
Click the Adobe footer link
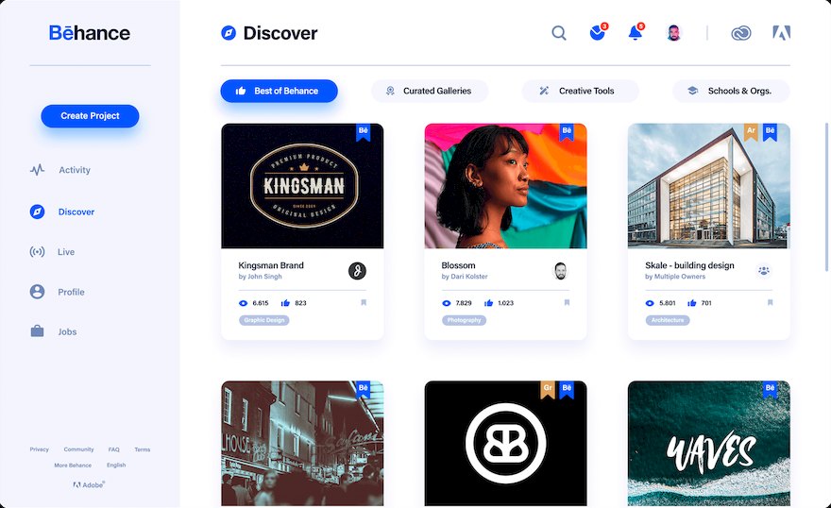pyautogui.click(x=89, y=484)
